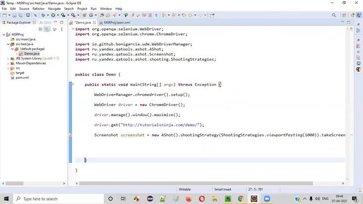Image resolution: width=363 pixels, height=204 pixels.
Task: Click the Back navigation arrow icon
Action: tap(190, 15)
